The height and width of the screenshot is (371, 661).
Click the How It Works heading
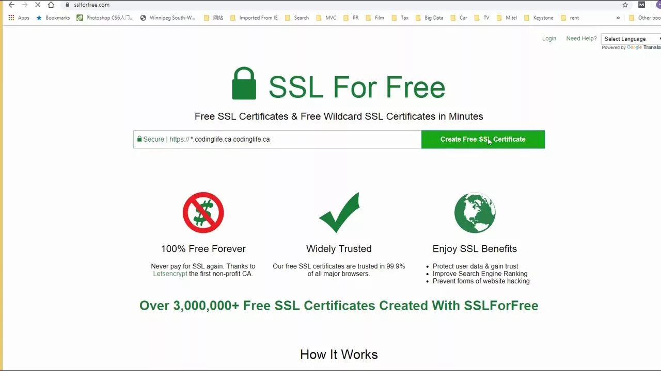coord(339,355)
